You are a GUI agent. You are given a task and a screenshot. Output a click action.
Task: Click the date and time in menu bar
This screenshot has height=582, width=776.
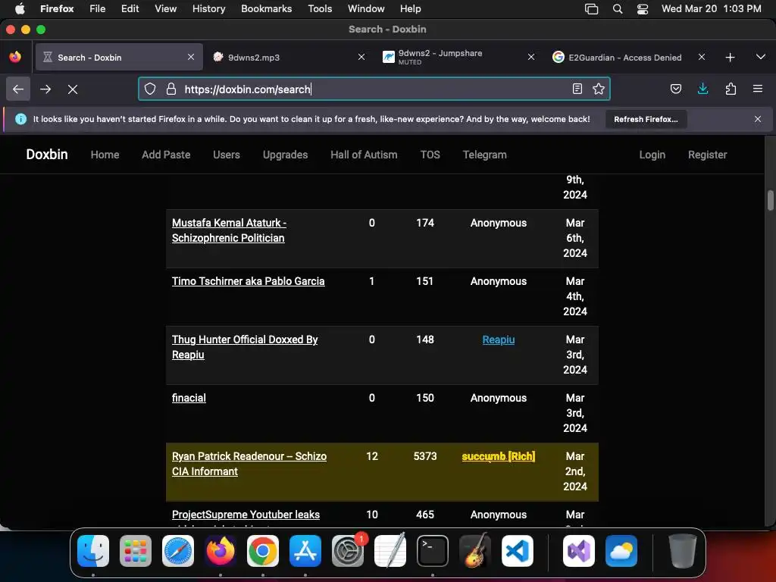[711, 9]
